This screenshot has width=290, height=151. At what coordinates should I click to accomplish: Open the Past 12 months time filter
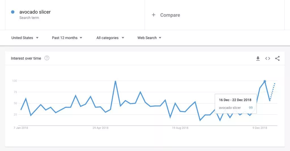pyautogui.click(x=67, y=38)
